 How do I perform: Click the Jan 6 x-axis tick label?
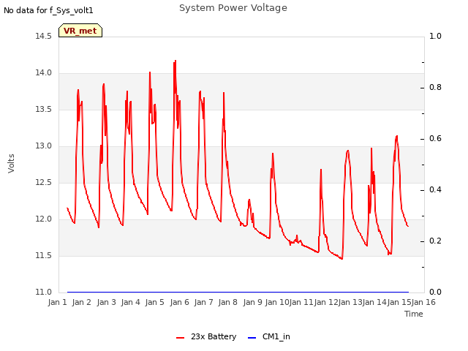click(179, 302)
